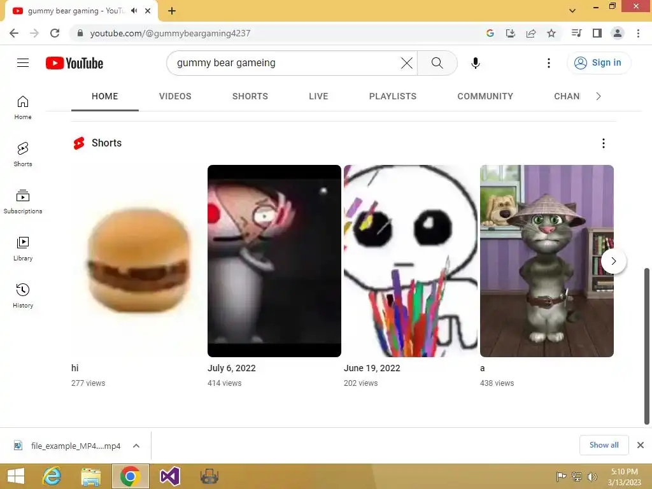The height and width of the screenshot is (489, 652).
Task: Play the dark cartoon character short
Action: (274, 261)
